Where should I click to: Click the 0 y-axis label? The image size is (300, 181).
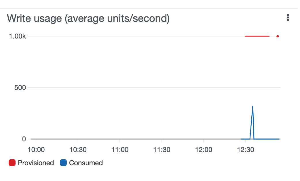(x=24, y=139)
